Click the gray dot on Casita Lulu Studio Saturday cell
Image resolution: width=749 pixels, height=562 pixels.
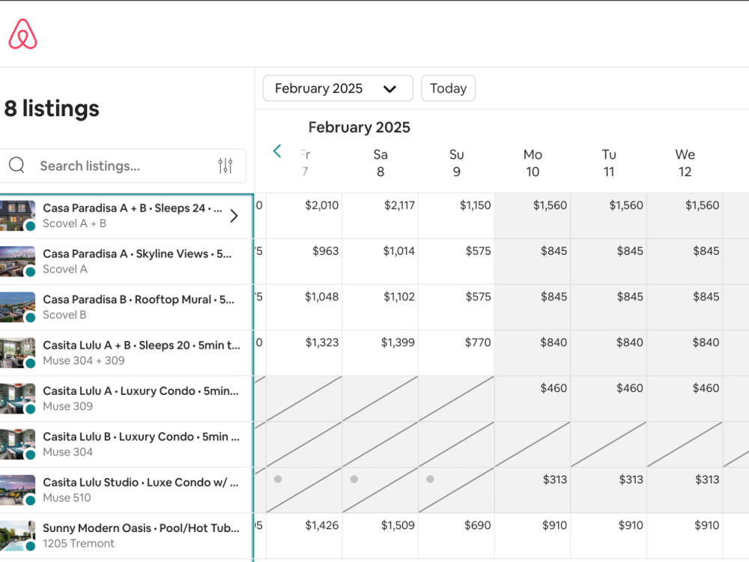tap(354, 479)
